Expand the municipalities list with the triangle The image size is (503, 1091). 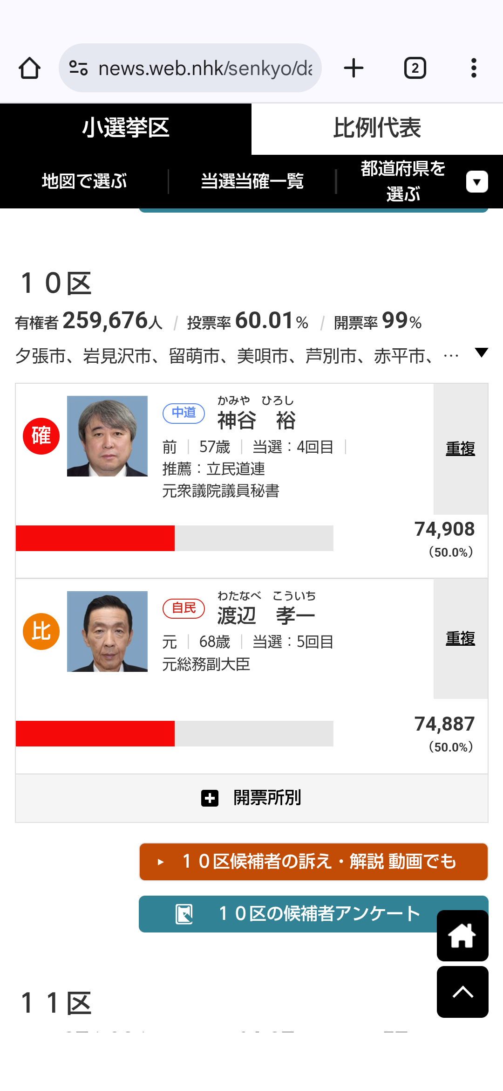481,352
